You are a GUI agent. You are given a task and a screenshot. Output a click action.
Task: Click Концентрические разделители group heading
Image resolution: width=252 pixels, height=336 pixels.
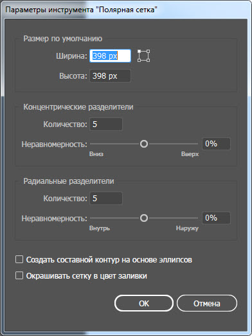coord(78,107)
